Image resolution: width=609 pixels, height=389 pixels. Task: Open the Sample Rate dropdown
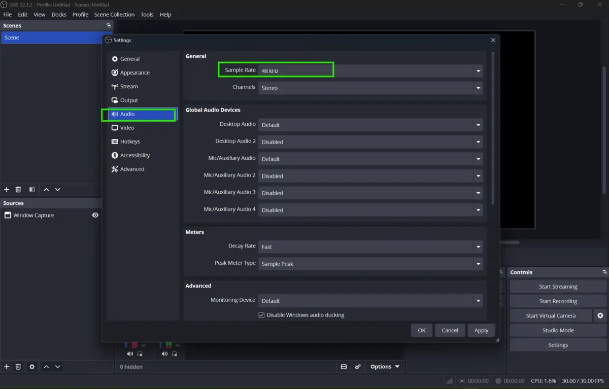click(370, 71)
